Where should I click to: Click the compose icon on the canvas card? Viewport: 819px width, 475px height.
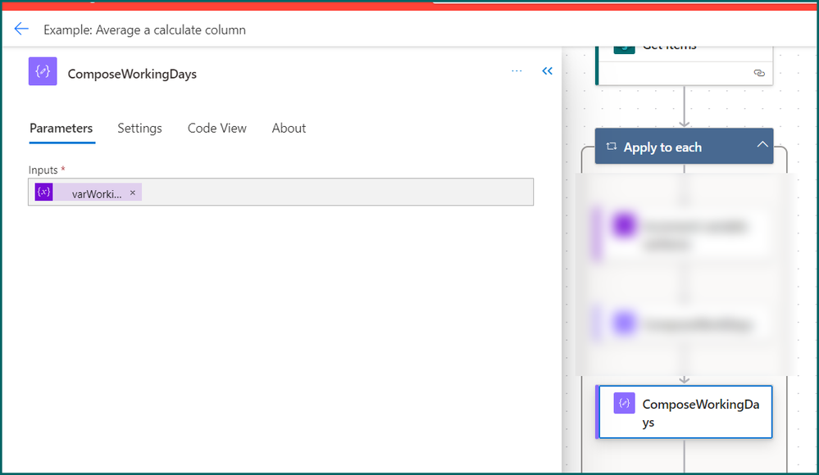click(624, 403)
